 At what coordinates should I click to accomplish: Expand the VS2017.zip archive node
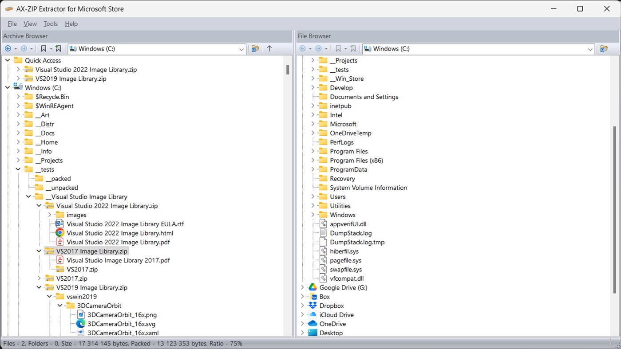point(39,278)
